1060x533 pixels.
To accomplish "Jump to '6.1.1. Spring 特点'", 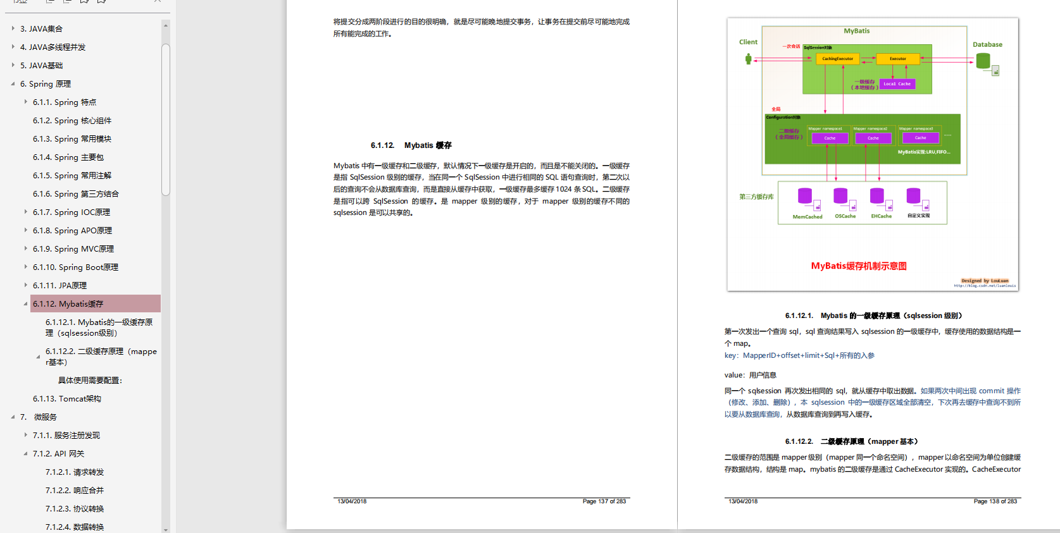I will pos(65,102).
